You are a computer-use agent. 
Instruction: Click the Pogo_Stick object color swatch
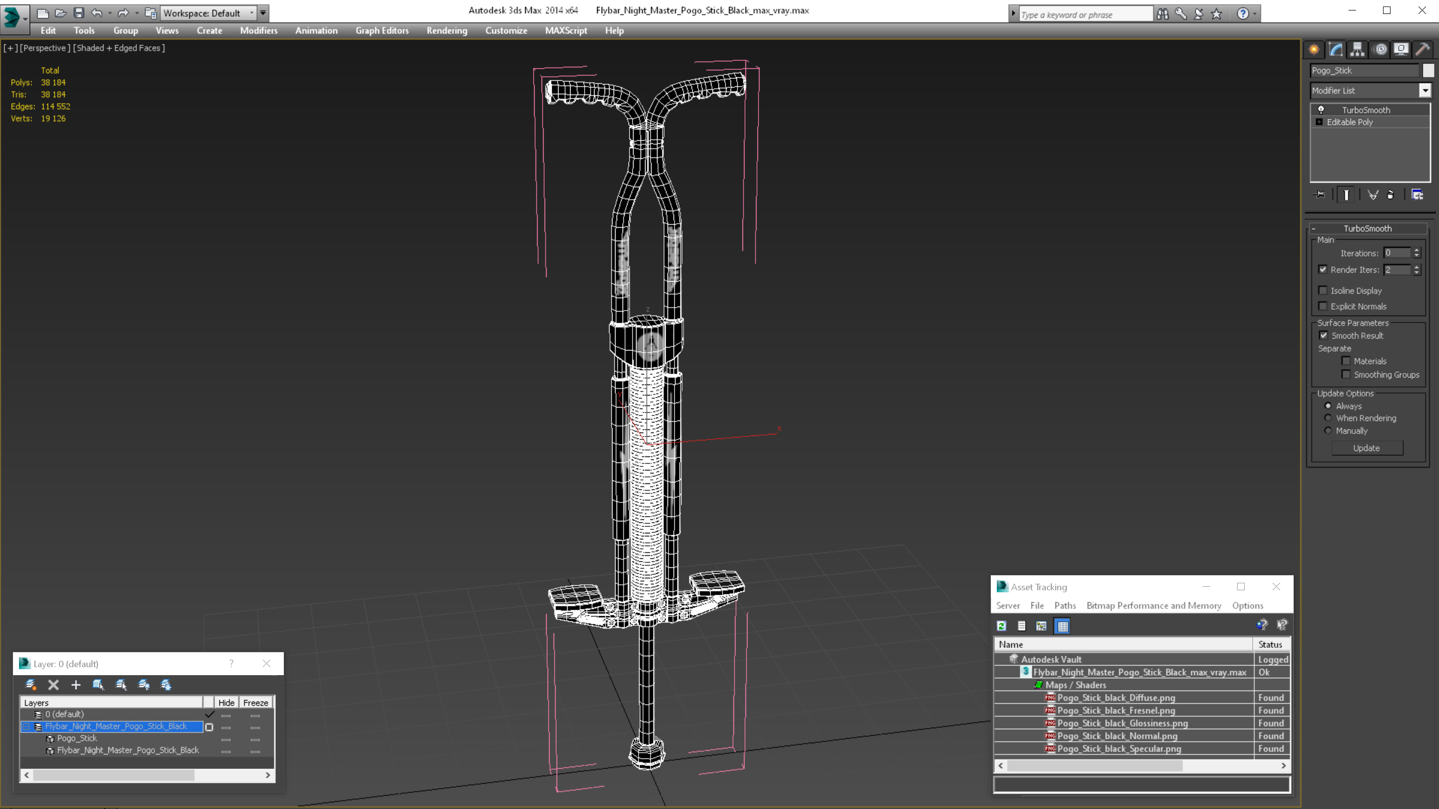click(1428, 70)
